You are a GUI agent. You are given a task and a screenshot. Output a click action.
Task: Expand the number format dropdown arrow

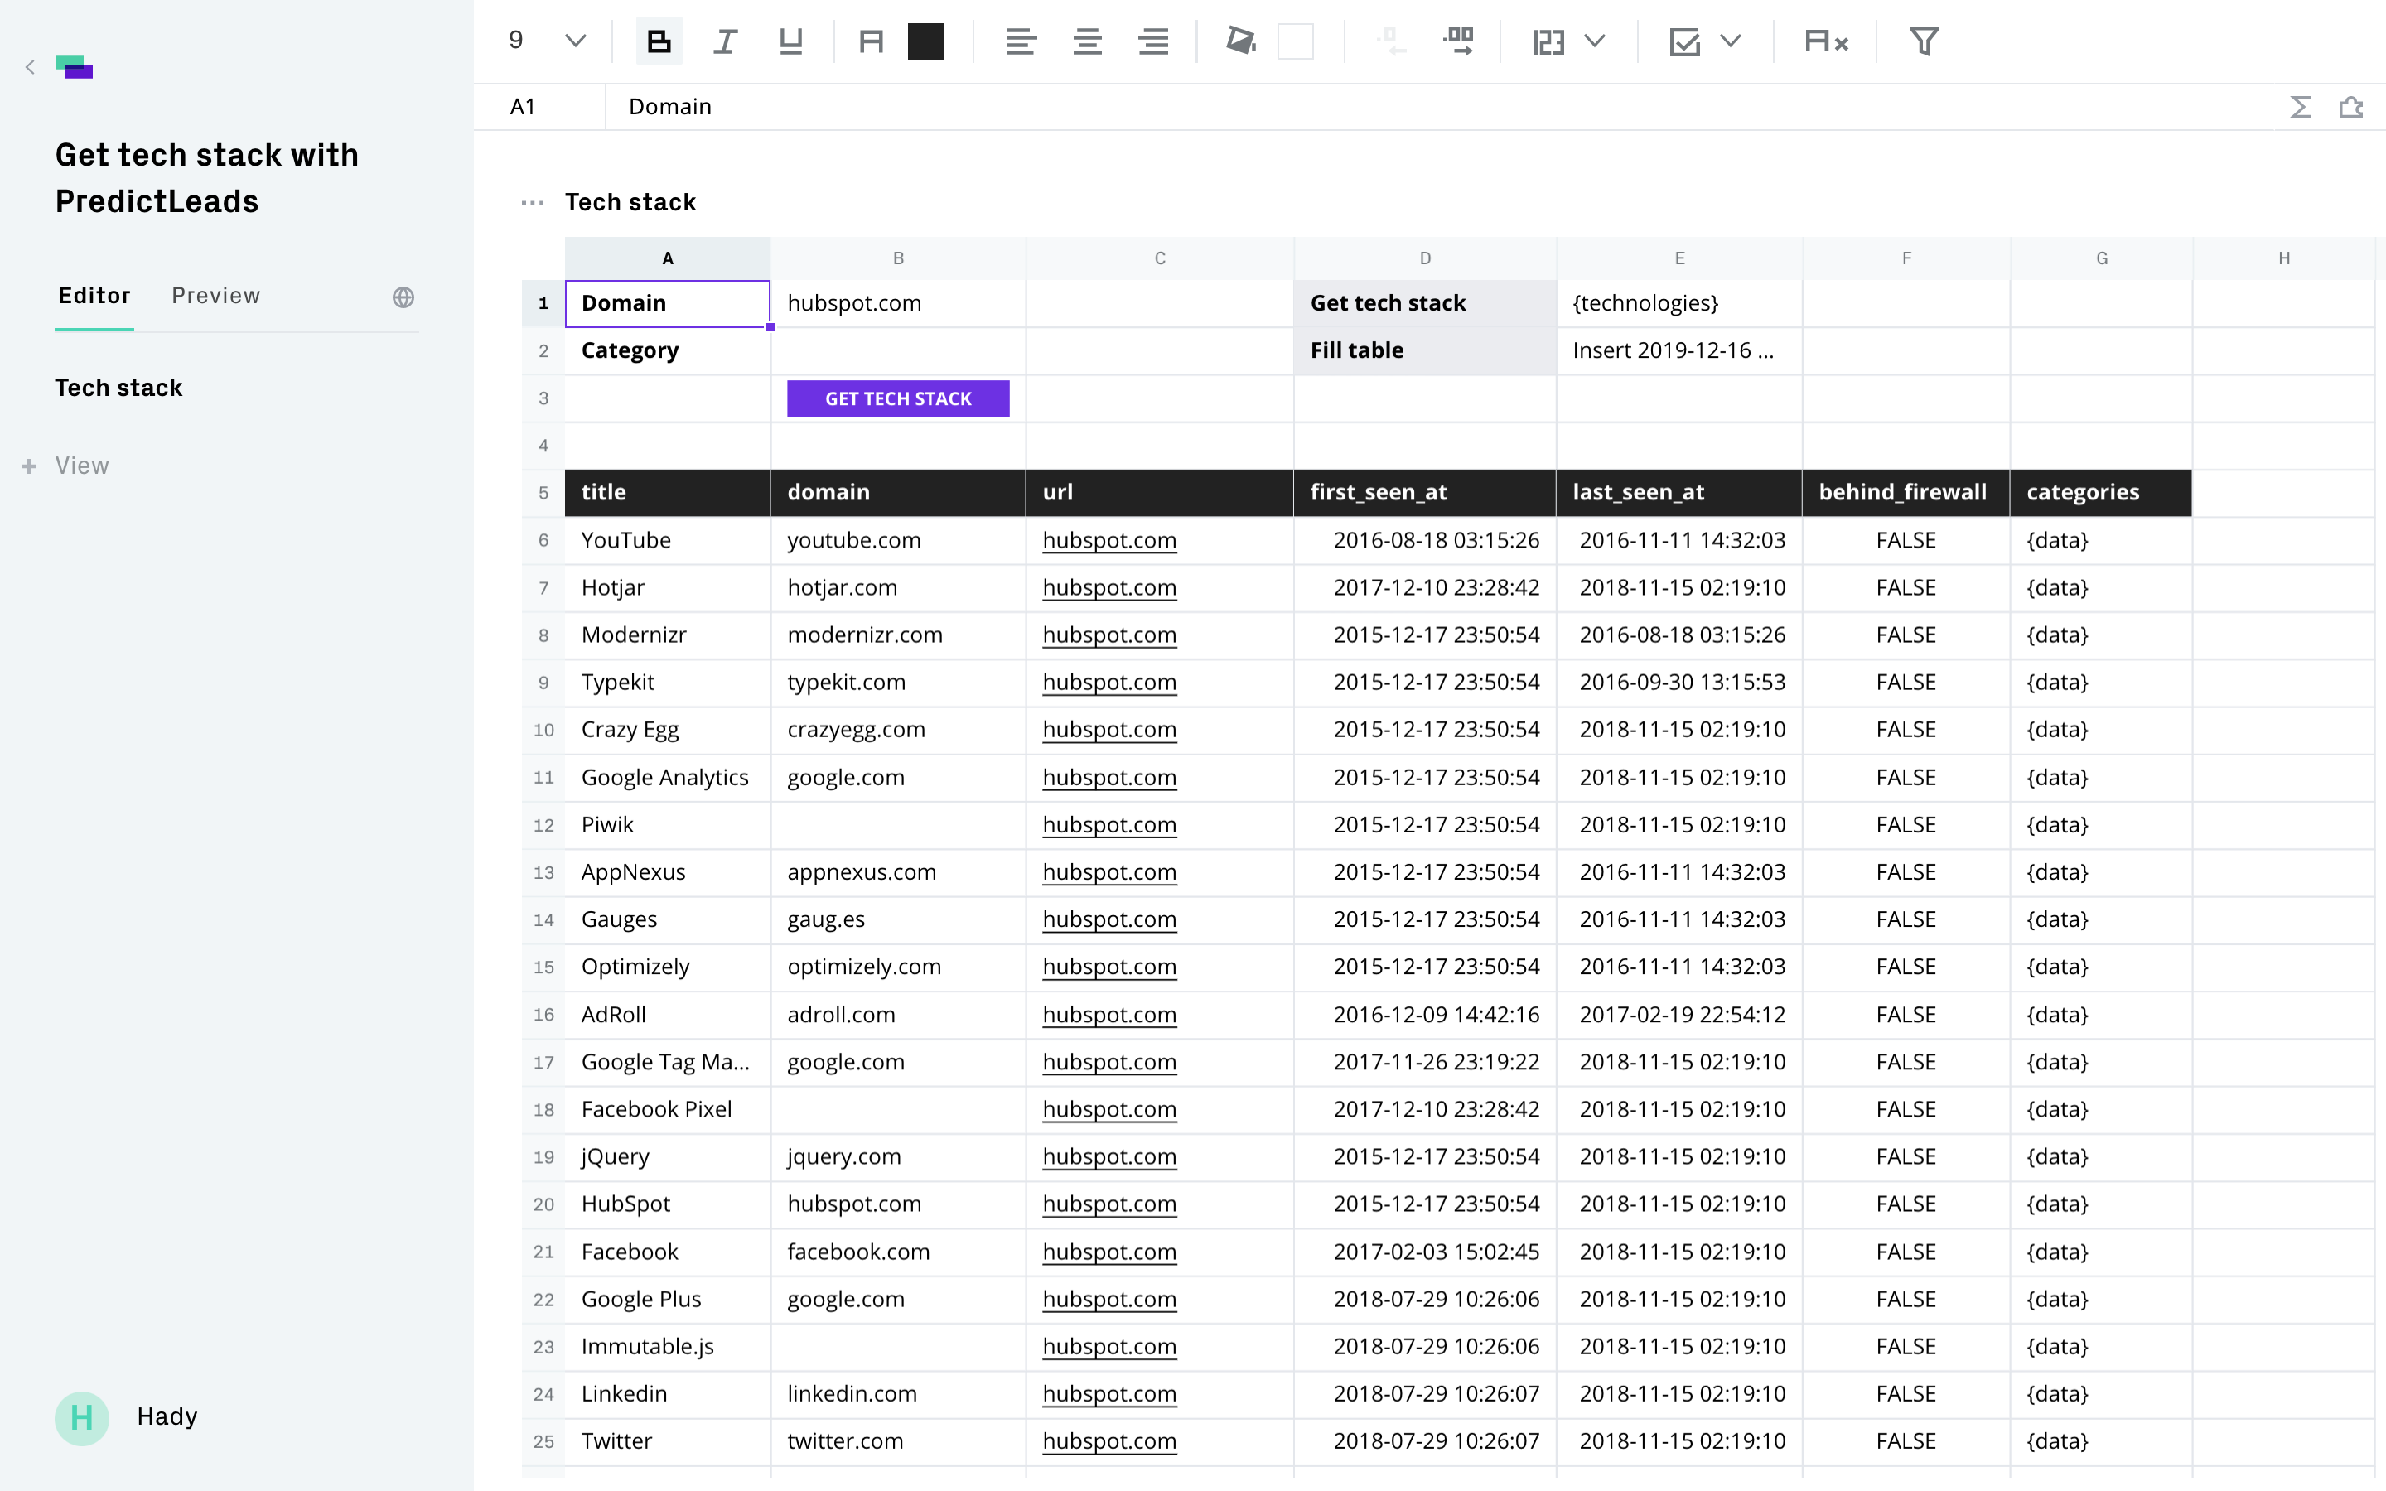point(1596,41)
